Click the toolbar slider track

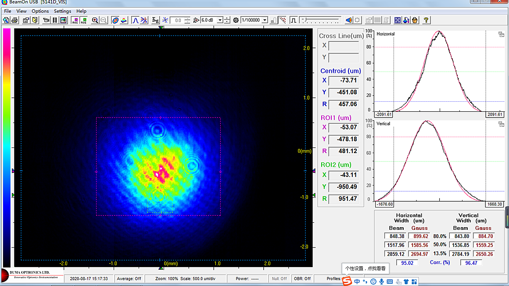pyautogui.click(x=322, y=20)
